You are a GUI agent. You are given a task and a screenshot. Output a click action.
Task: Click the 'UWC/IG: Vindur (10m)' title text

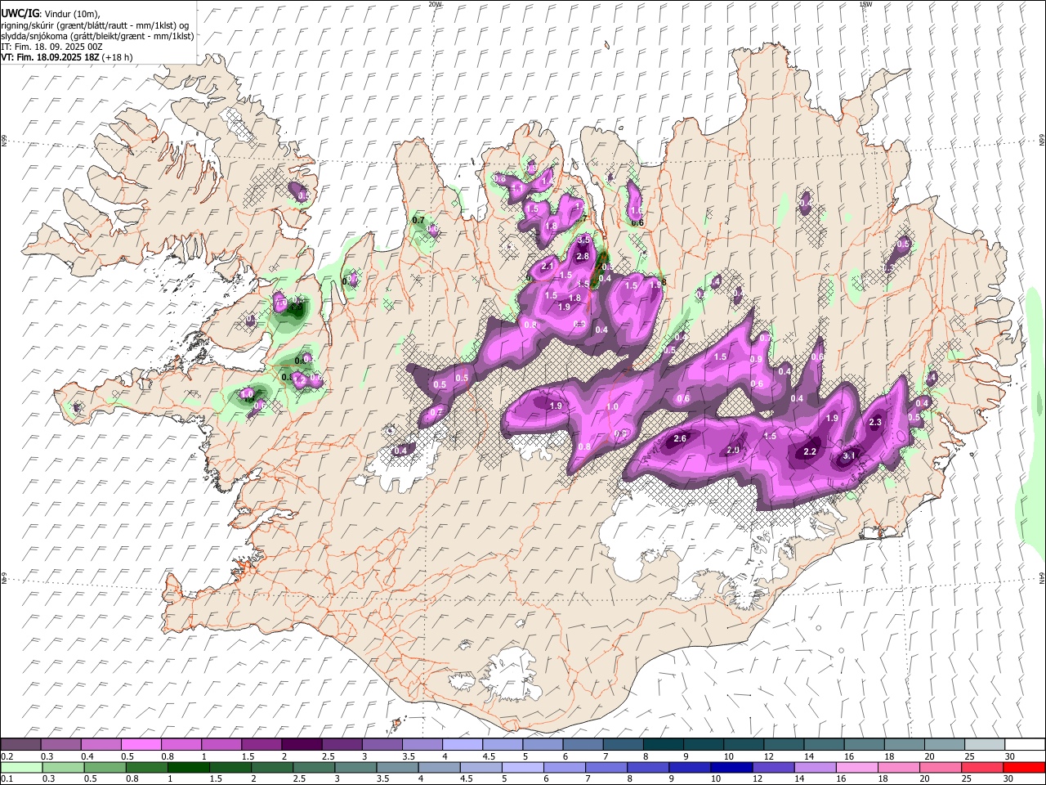tap(51, 14)
